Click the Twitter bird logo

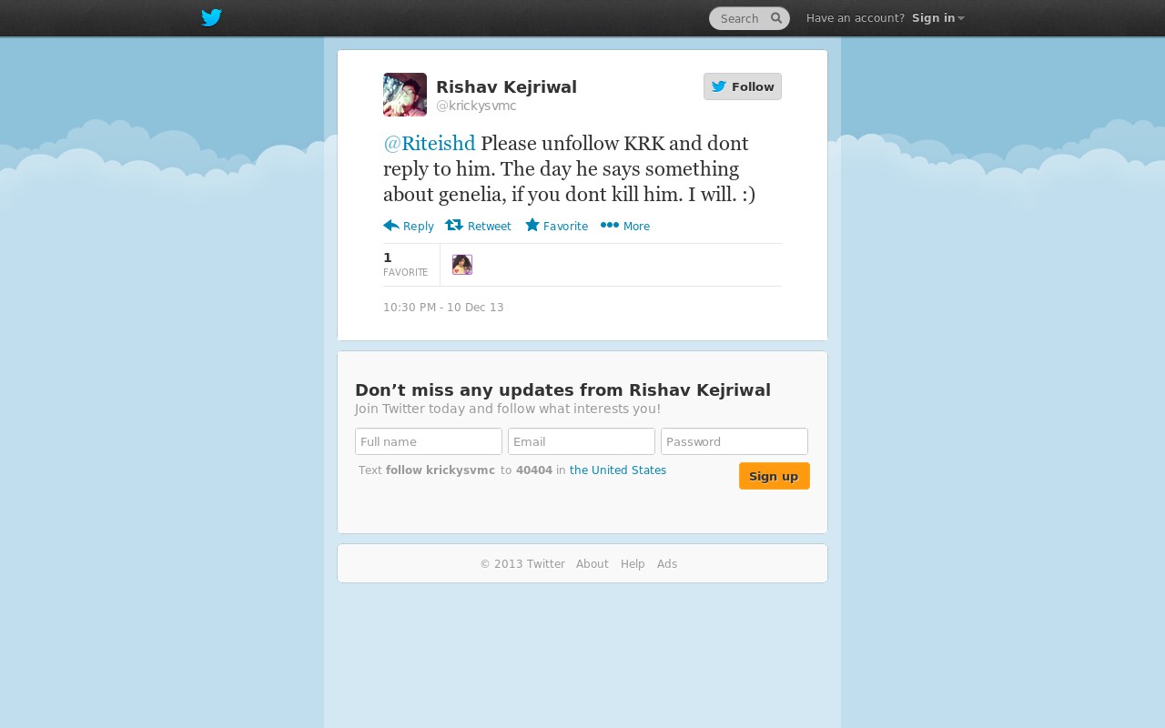(x=211, y=18)
